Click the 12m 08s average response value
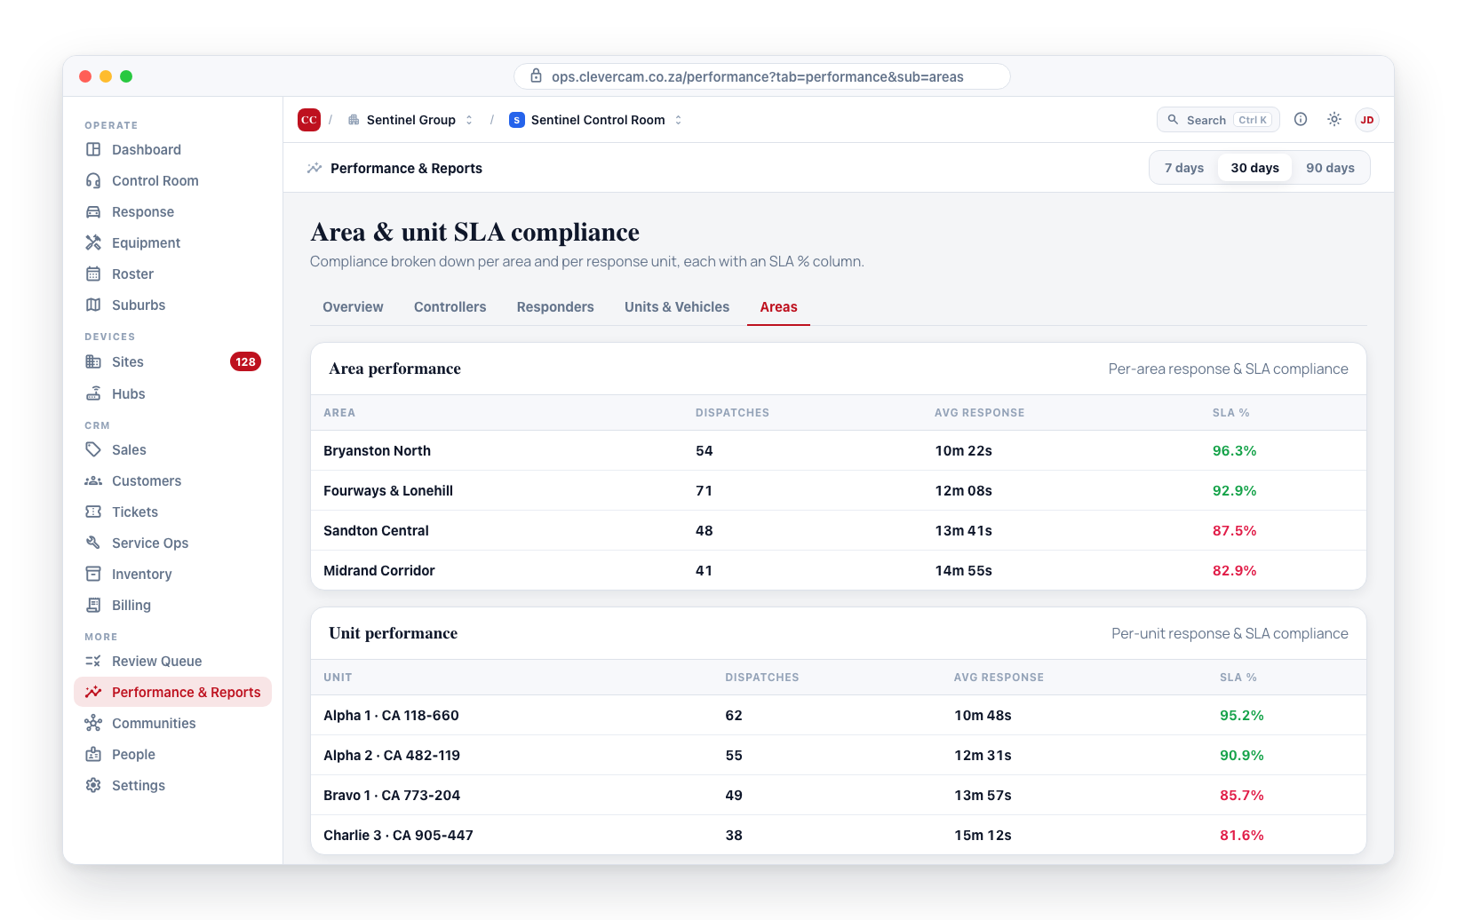 click(963, 490)
